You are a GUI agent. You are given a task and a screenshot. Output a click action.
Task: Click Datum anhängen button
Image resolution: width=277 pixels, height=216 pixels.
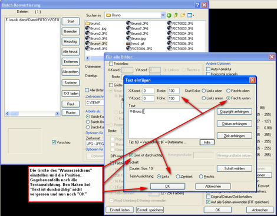click(x=235, y=124)
